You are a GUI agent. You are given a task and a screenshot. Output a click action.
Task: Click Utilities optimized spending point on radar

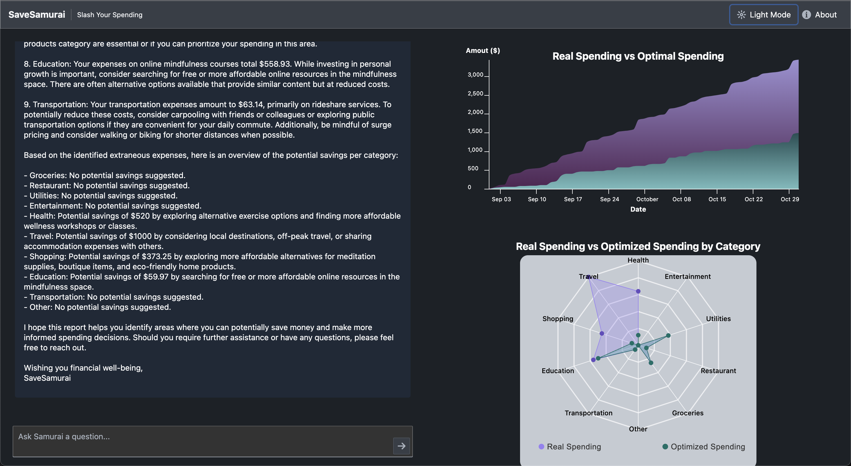pyautogui.click(x=668, y=335)
